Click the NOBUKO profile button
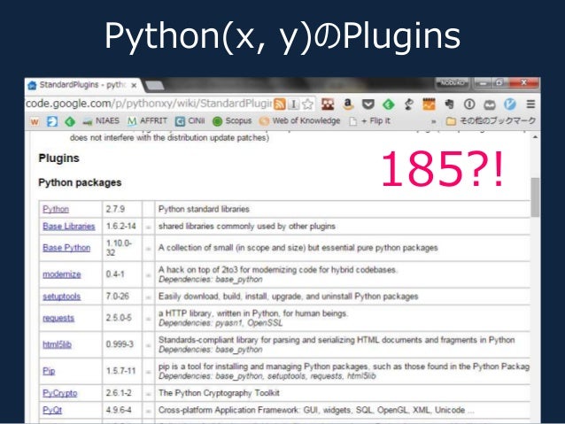565x424 pixels. 453,83
